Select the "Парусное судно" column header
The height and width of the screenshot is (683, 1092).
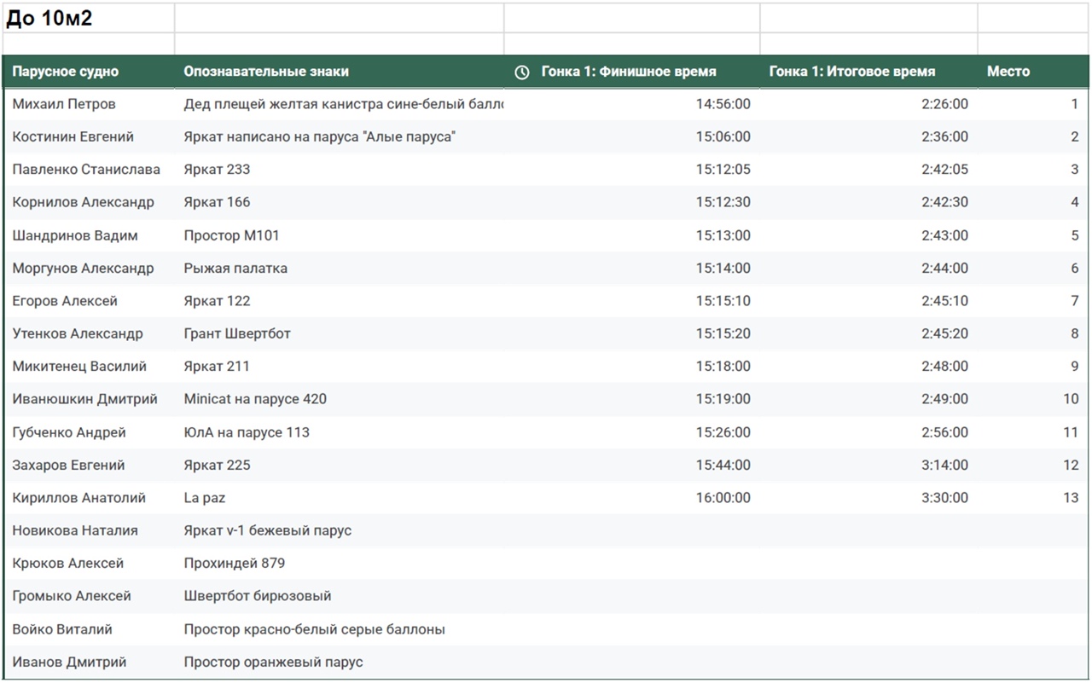pos(66,72)
